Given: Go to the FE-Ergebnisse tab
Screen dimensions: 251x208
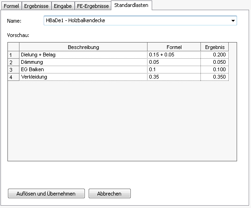Looking at the screenshot, I should [93, 6].
